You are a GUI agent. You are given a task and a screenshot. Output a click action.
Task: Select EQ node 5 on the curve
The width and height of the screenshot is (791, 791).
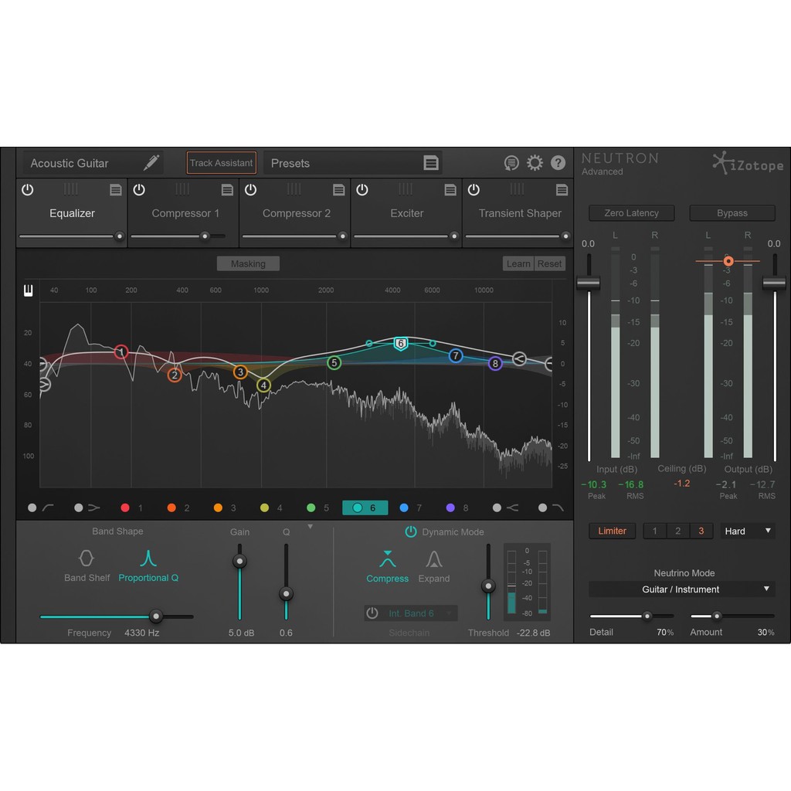[334, 362]
